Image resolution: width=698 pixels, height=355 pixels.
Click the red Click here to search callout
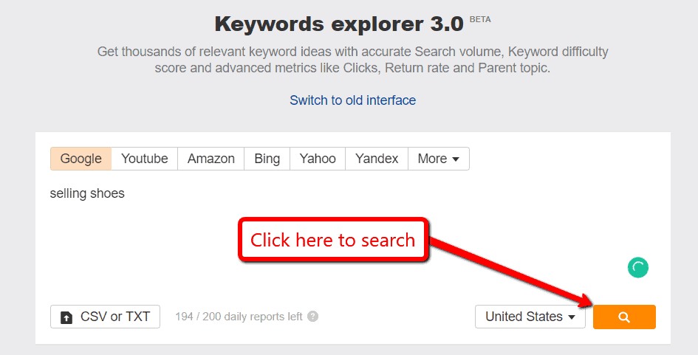pos(332,240)
